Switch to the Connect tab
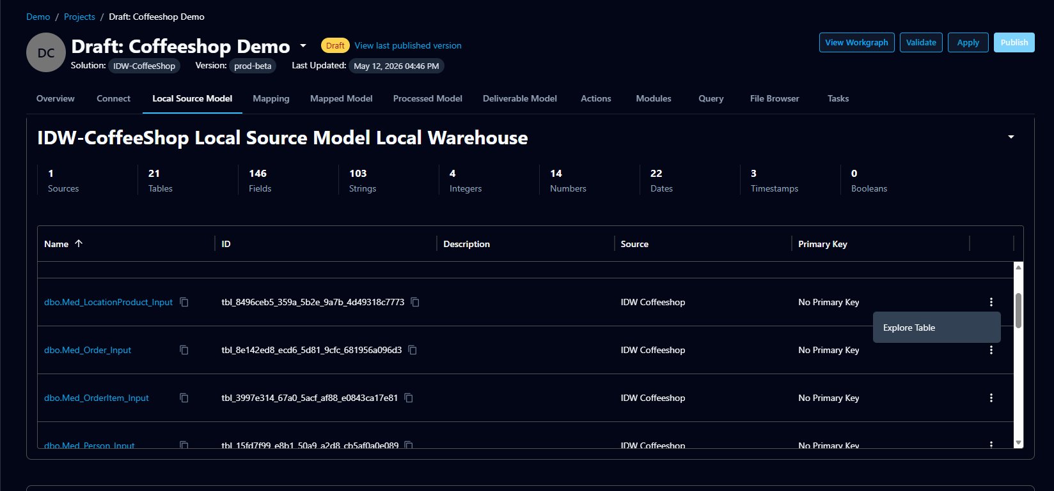The height and width of the screenshot is (491, 1054). point(113,98)
